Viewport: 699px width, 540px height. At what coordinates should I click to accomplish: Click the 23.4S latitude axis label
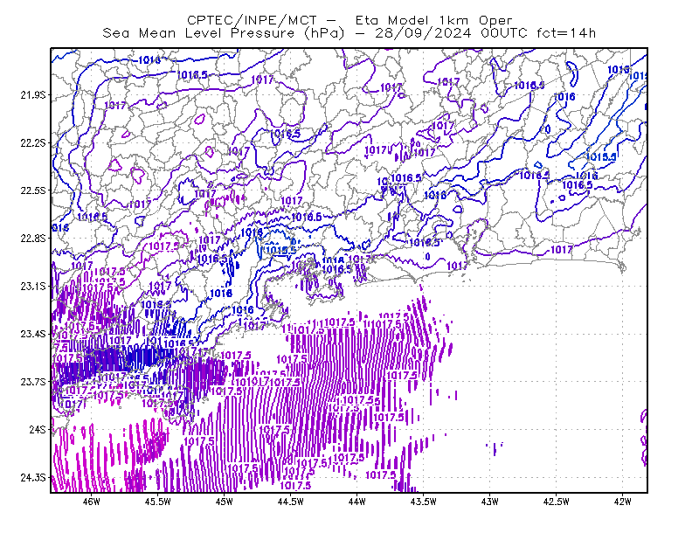pyautogui.click(x=33, y=334)
